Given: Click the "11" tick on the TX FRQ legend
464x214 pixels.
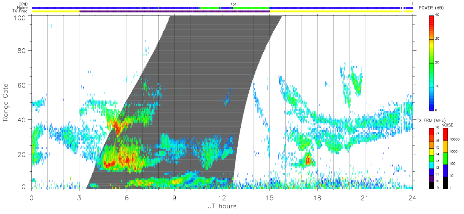Looking at the screenshot, I should click(438, 174).
